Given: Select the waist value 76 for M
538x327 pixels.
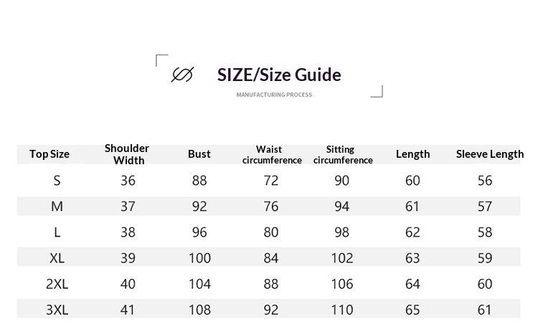Looking at the screenshot, I should click(x=271, y=207).
